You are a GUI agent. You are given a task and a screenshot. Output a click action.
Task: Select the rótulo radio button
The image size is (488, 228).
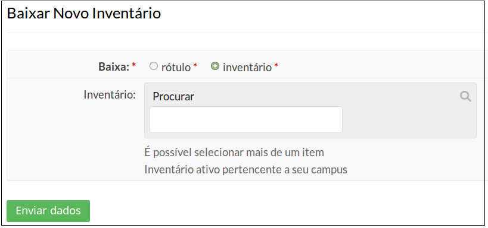click(154, 66)
